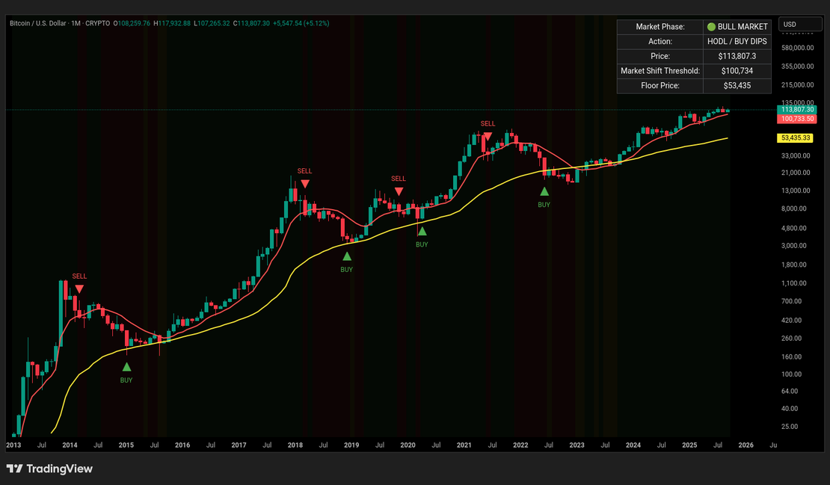Click the $53,435 Floor Price value cell
This screenshot has height=485, width=830.
pos(737,86)
